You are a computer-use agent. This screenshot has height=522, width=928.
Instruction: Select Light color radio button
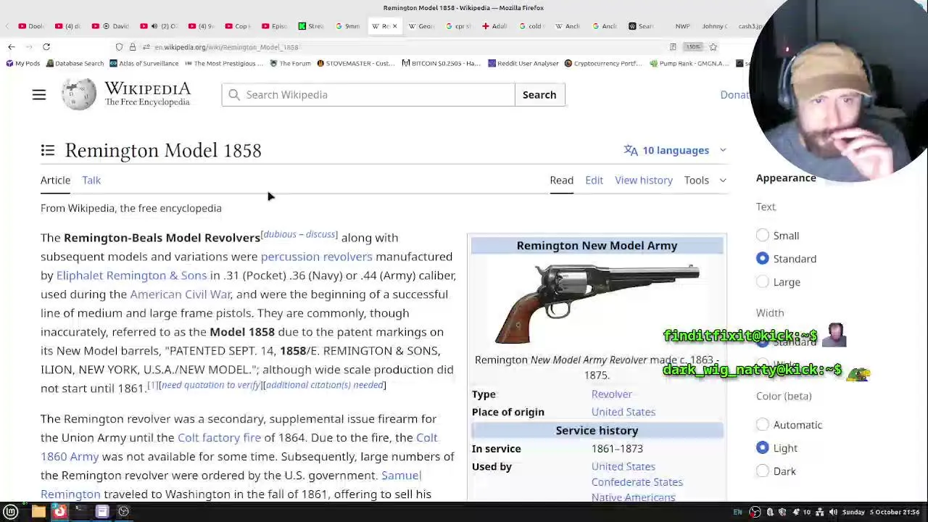(x=763, y=448)
